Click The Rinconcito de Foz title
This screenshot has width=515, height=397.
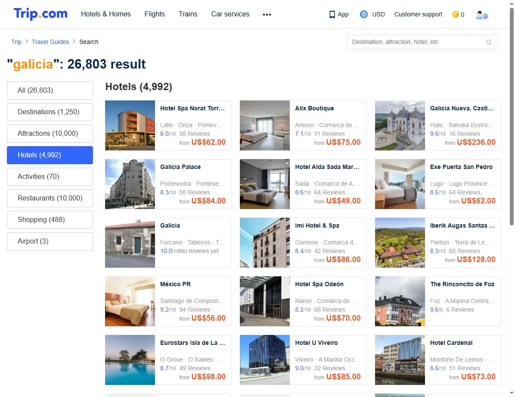pos(462,284)
